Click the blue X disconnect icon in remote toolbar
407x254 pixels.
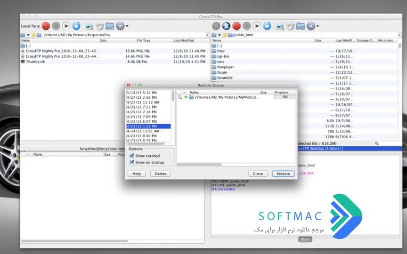click(226, 26)
